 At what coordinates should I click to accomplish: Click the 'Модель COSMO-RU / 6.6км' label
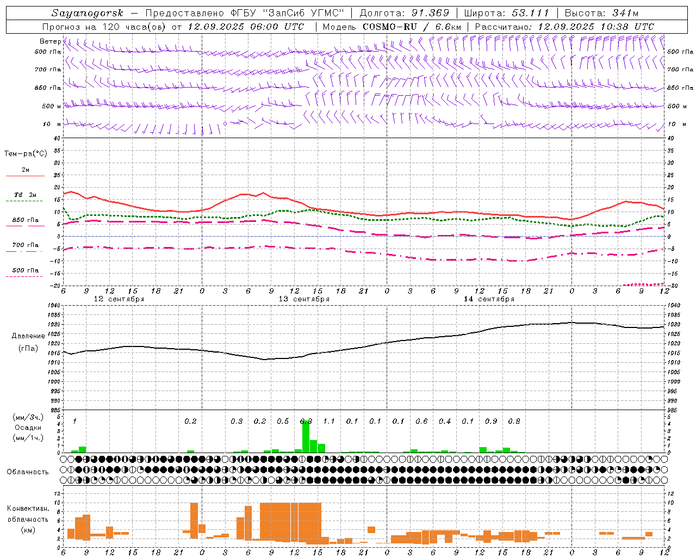pos(391,27)
